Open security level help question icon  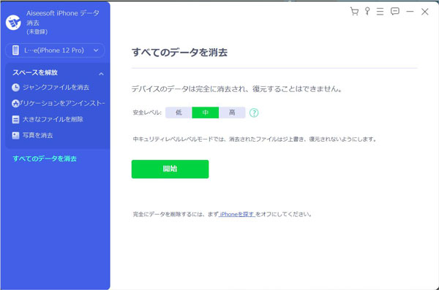point(254,112)
